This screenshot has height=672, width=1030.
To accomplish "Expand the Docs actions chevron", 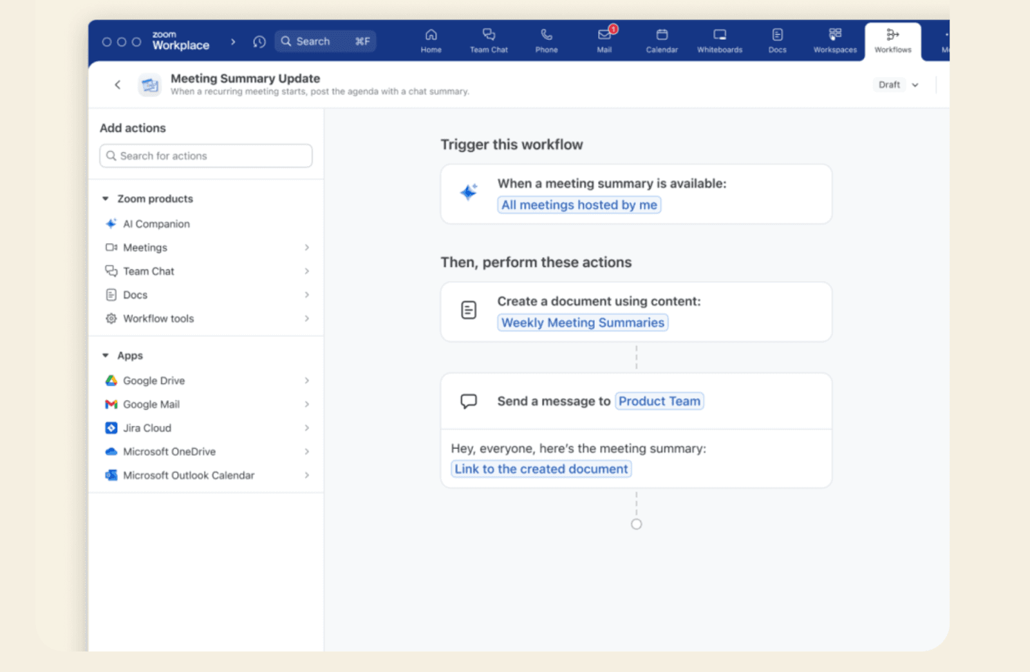I will (306, 295).
